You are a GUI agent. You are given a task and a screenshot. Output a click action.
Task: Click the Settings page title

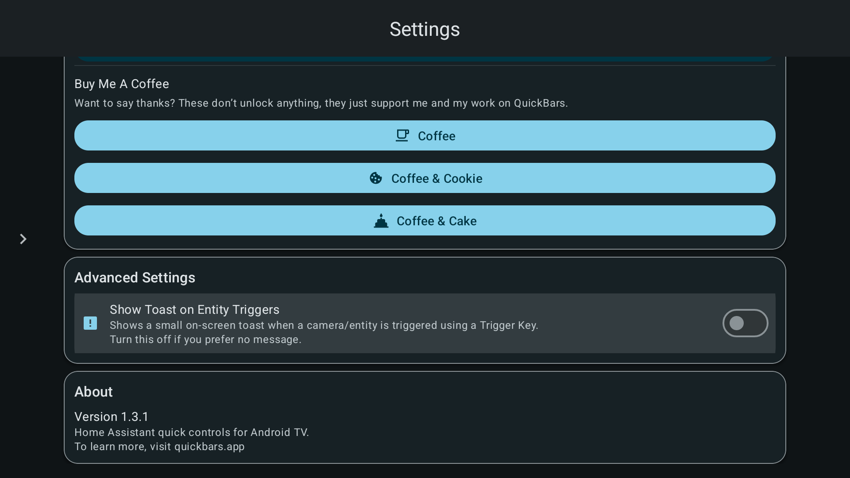425,29
